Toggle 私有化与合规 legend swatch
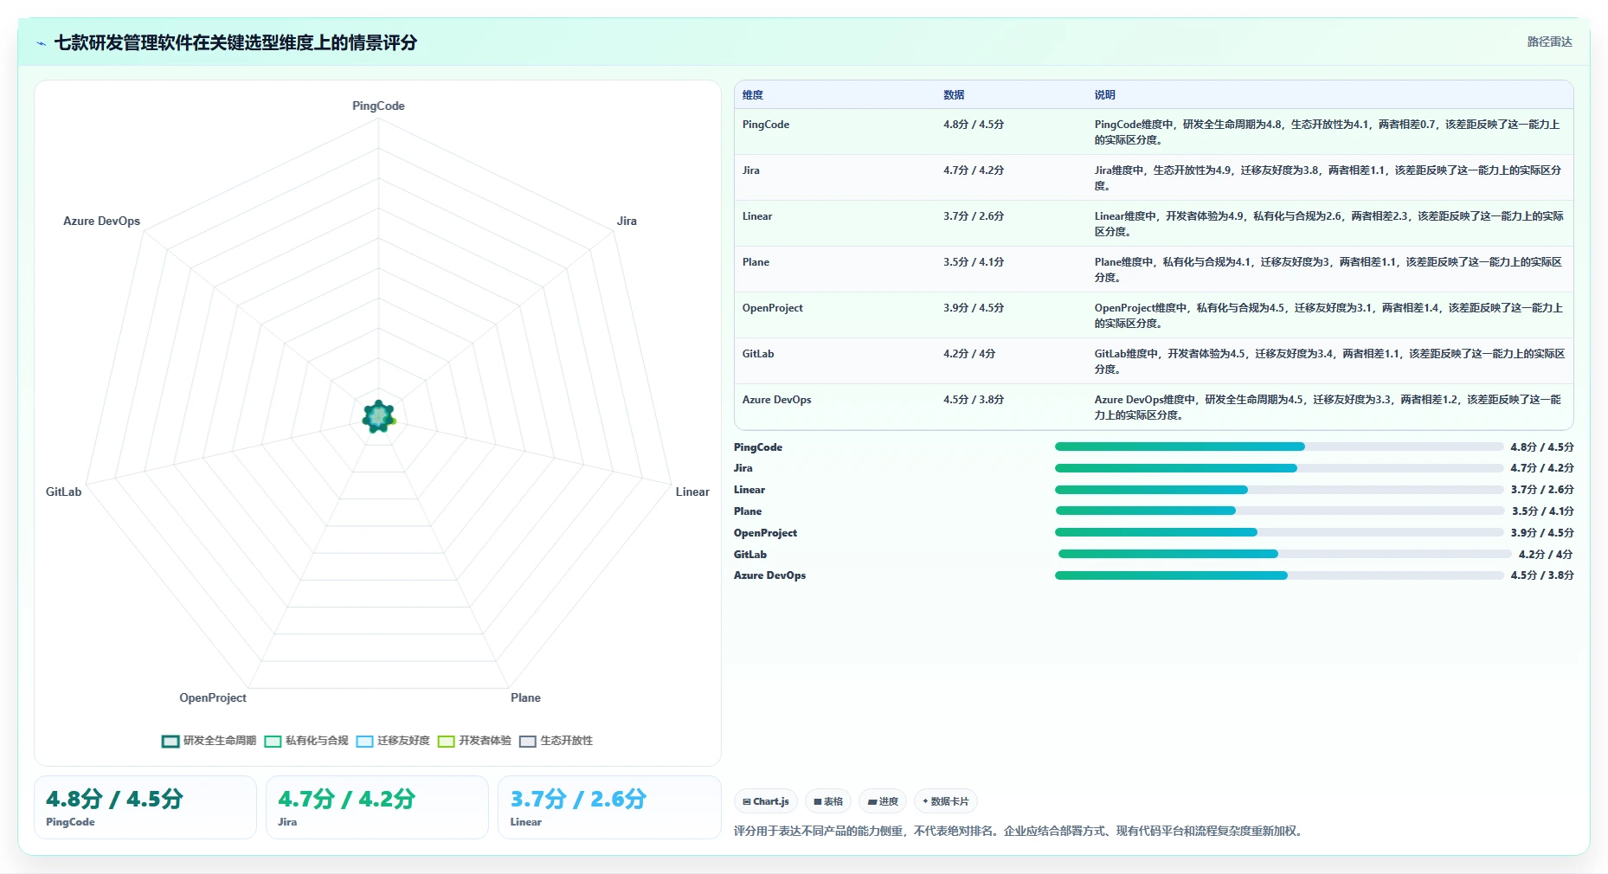 click(273, 741)
